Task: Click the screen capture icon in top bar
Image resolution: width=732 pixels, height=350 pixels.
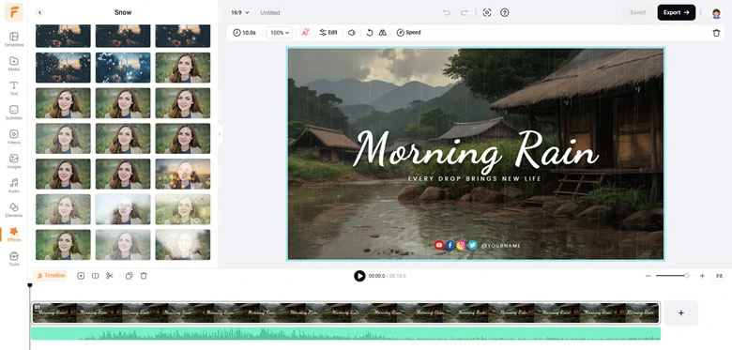Action: pos(487,12)
